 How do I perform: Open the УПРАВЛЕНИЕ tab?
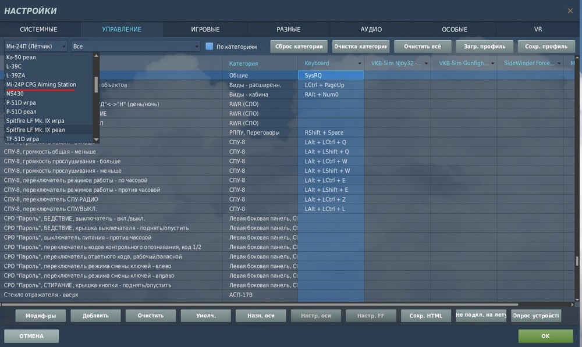[x=122, y=29]
